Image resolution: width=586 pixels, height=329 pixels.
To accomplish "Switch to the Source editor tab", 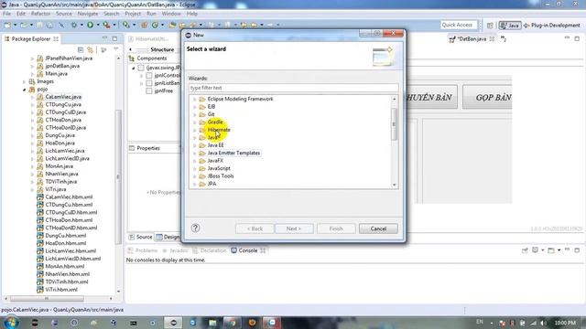I will point(140,237).
